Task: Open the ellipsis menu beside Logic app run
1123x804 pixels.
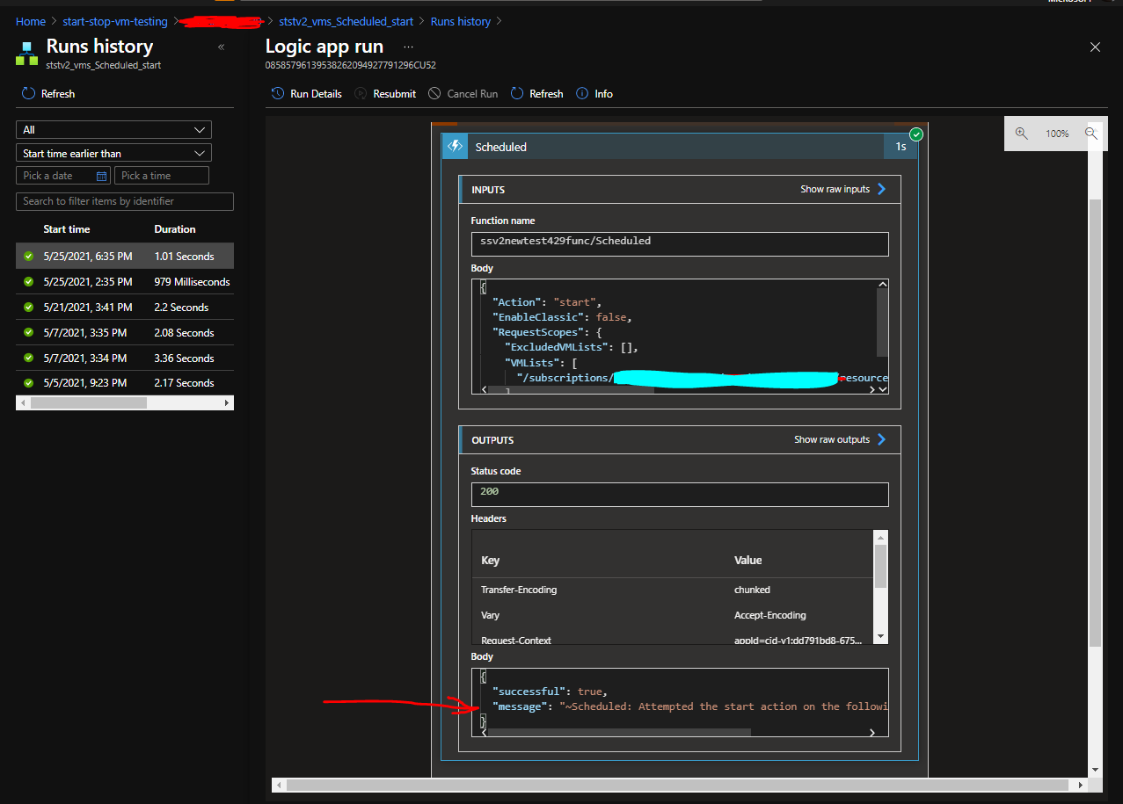Action: click(x=408, y=46)
